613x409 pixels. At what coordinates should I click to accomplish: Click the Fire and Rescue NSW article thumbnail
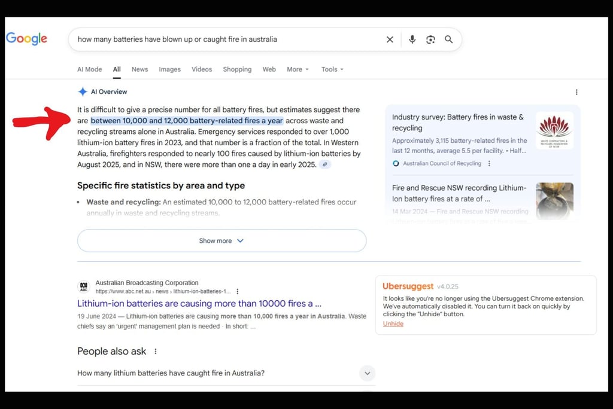554,201
